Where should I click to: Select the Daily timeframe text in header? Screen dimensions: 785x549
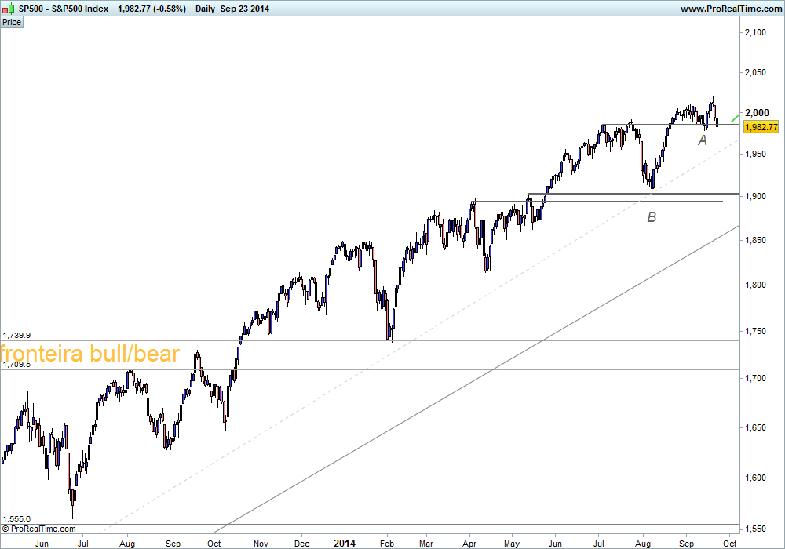click(205, 9)
